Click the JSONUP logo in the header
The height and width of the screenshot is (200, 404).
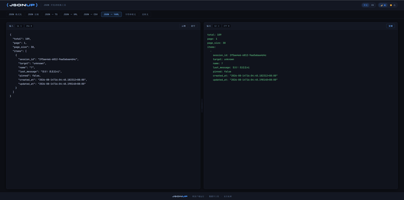coord(22,5)
